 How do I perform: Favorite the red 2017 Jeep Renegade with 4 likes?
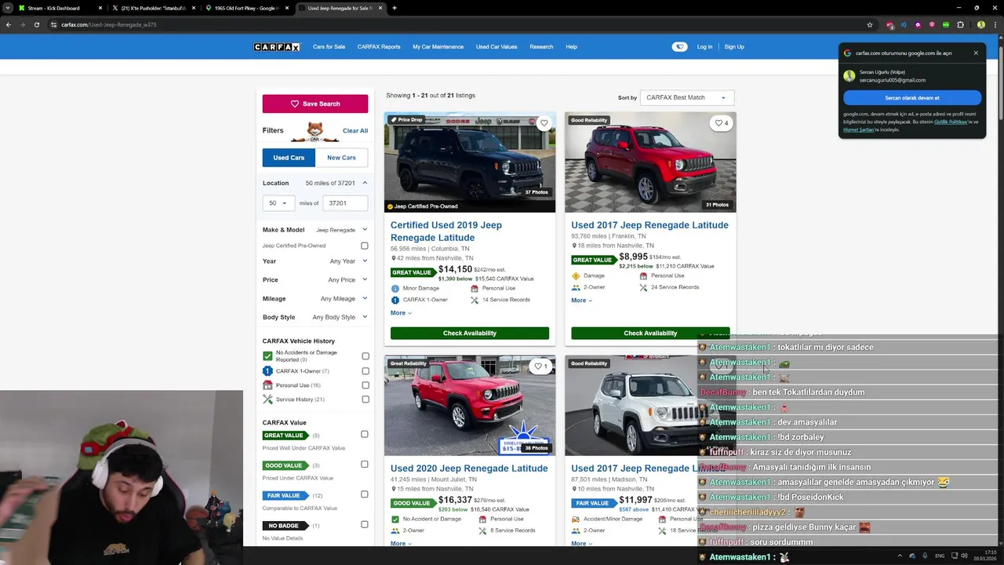720,123
